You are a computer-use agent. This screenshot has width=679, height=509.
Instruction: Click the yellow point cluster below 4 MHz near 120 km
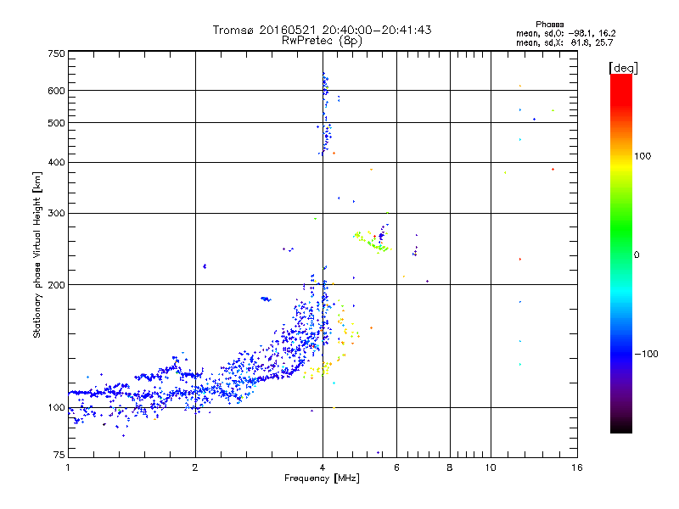(x=320, y=369)
